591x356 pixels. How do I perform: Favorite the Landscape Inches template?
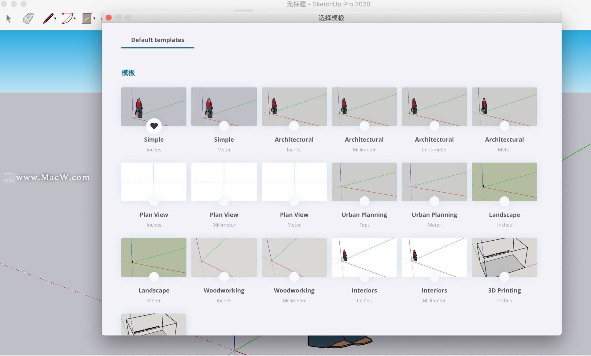click(x=504, y=201)
